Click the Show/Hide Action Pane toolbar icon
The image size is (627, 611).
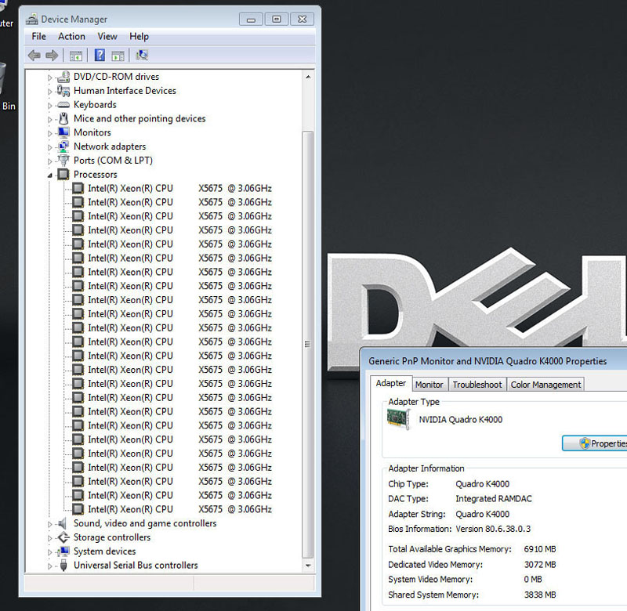(118, 56)
